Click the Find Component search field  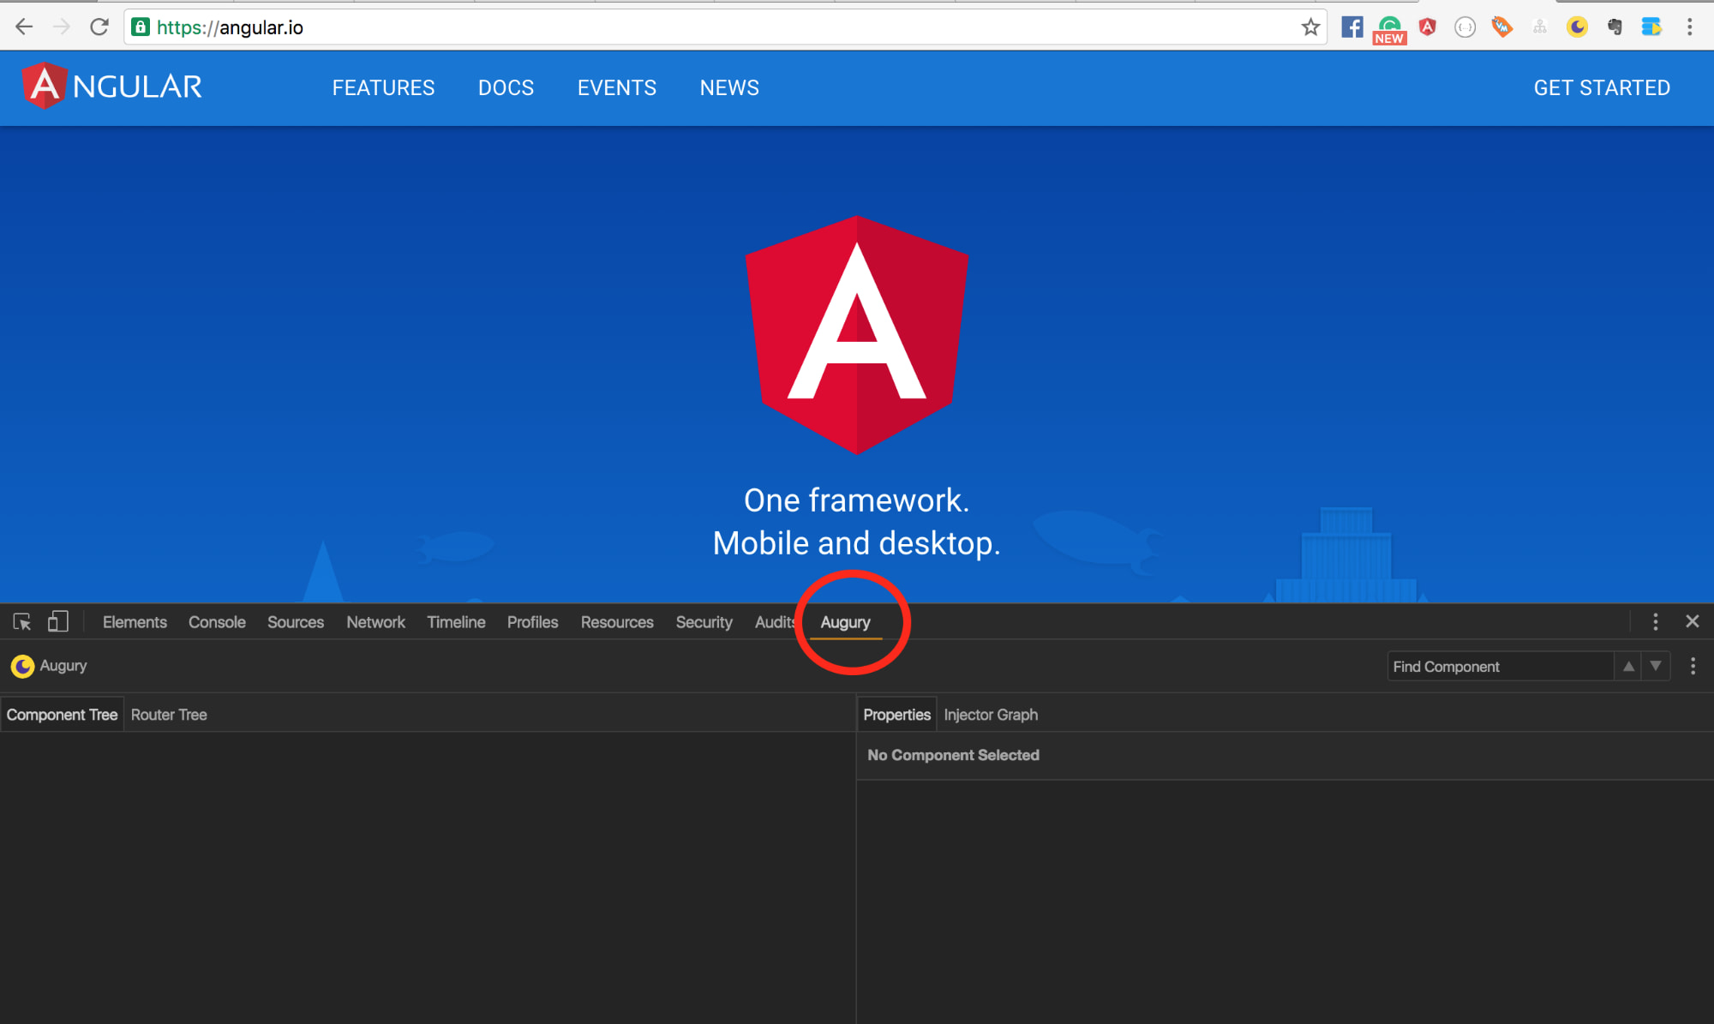coord(1500,666)
